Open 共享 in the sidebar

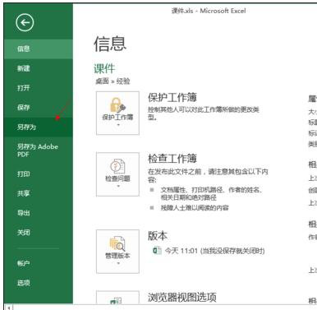tap(39, 193)
